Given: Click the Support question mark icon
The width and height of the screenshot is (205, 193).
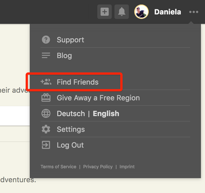Looking at the screenshot, I should [46, 40].
